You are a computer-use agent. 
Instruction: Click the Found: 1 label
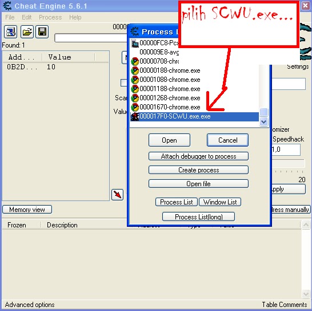[x=13, y=45]
